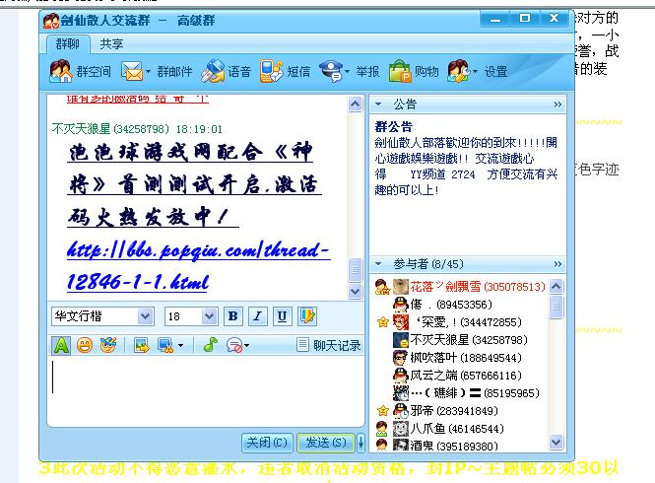Toggle the font toolbar A icon
655x483 pixels.
(x=61, y=345)
